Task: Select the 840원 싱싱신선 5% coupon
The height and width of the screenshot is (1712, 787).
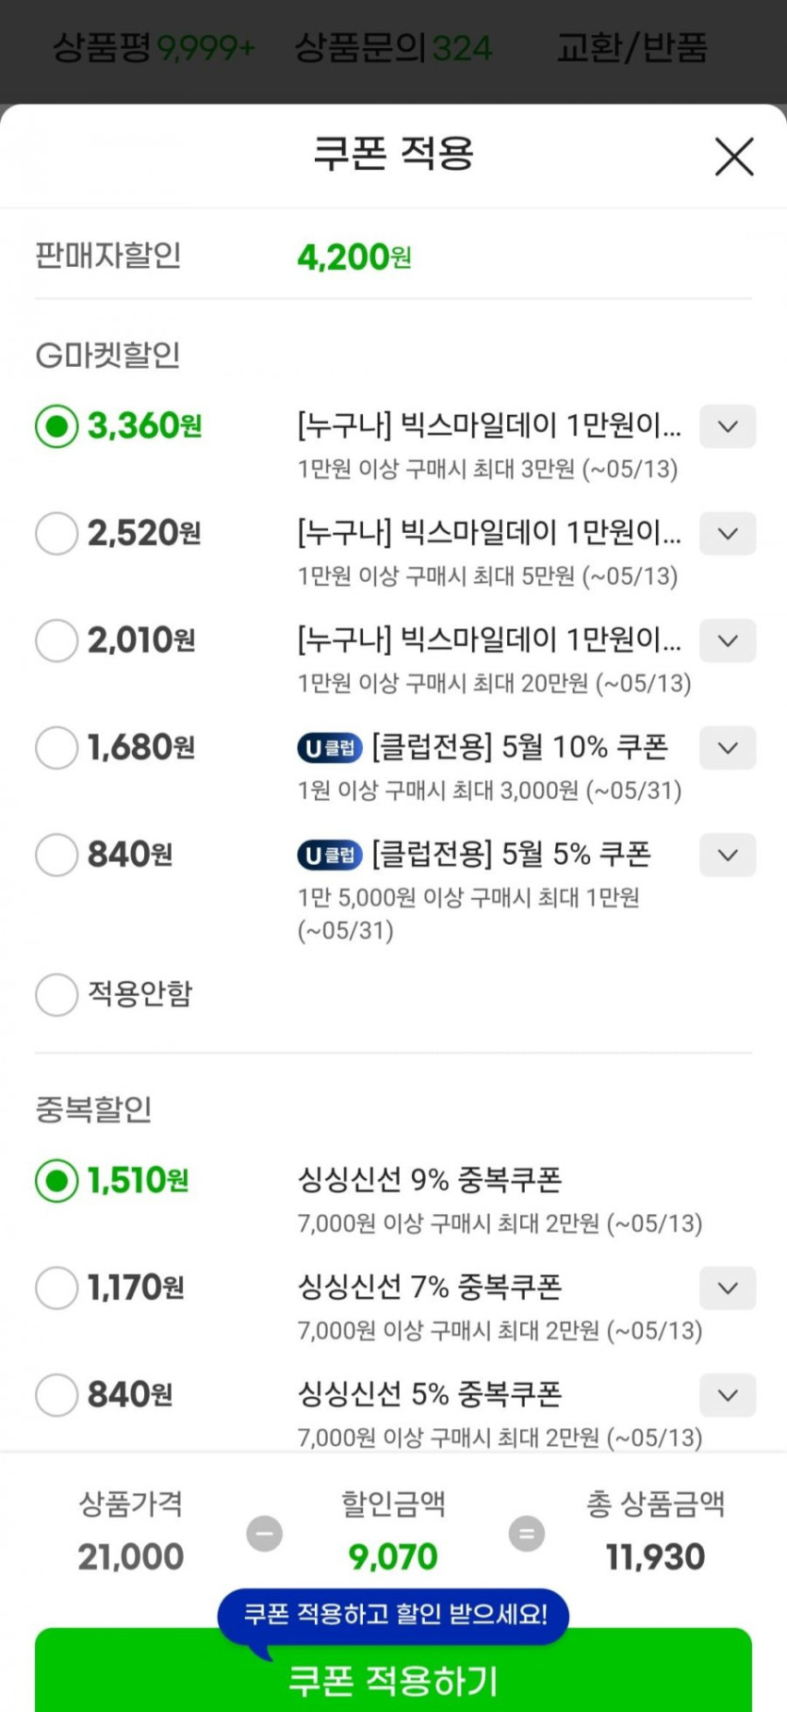Action: [x=57, y=1395]
